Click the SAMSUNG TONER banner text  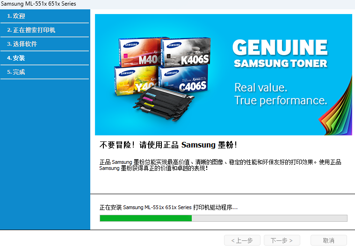281,63
